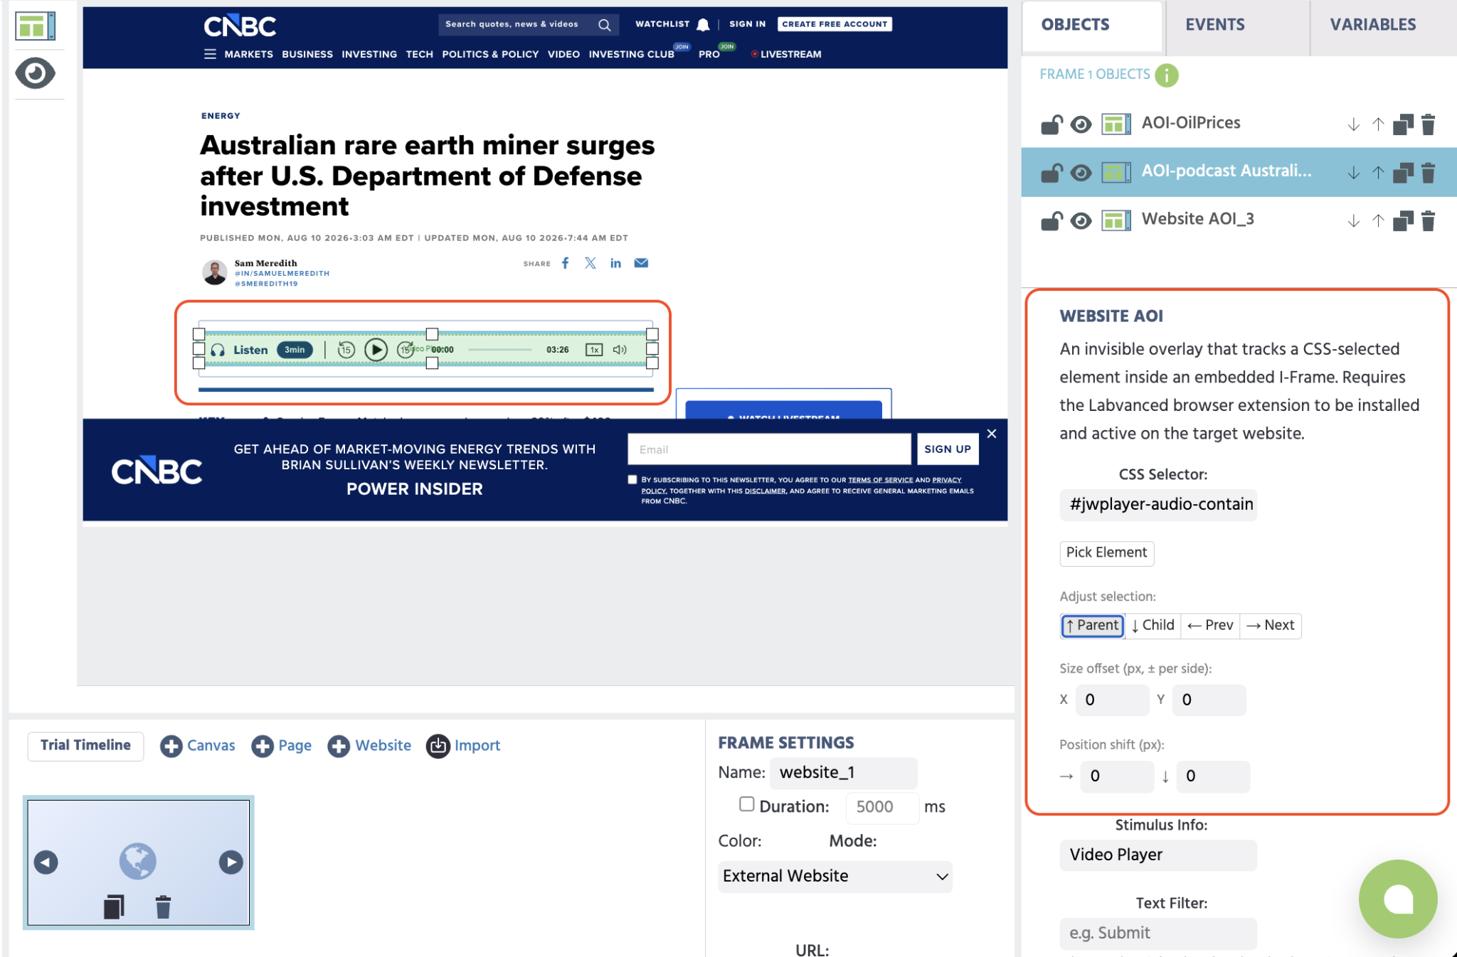This screenshot has height=957, width=1457.
Task: Click the audio progress slider
Action: click(x=500, y=350)
